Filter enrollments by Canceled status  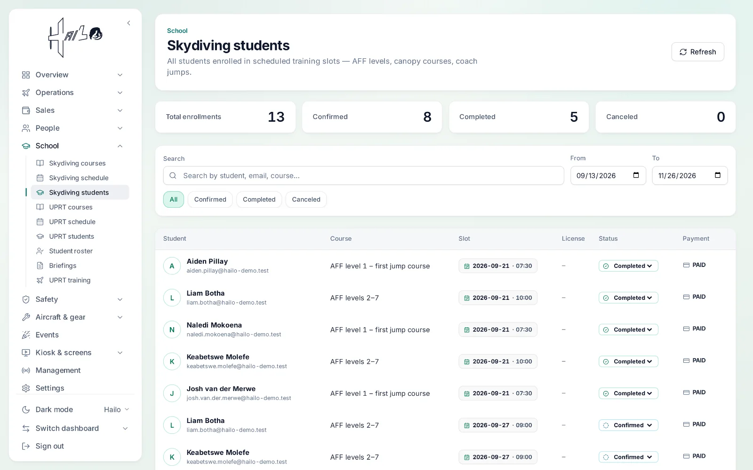tap(306, 200)
